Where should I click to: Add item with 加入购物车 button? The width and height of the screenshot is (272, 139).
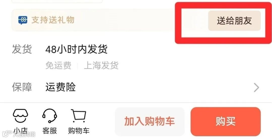[x=150, y=121]
